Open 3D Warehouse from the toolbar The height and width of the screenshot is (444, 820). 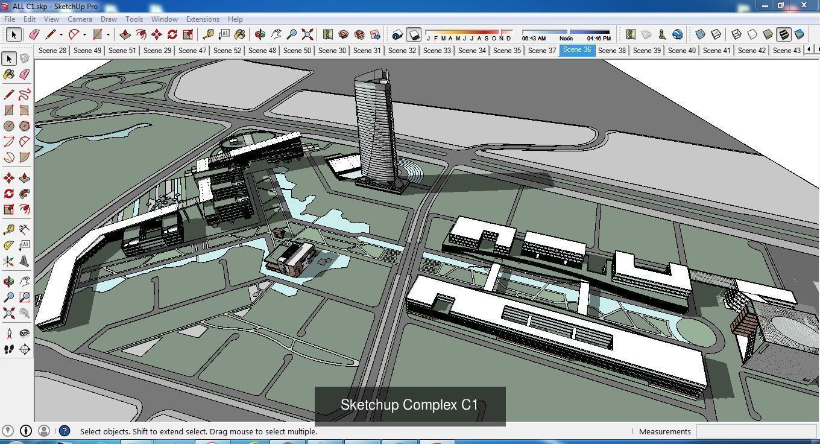pos(344,34)
